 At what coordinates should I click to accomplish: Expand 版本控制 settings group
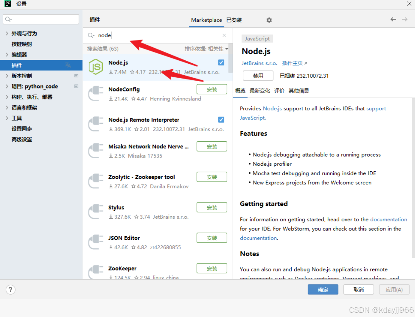tap(7, 76)
